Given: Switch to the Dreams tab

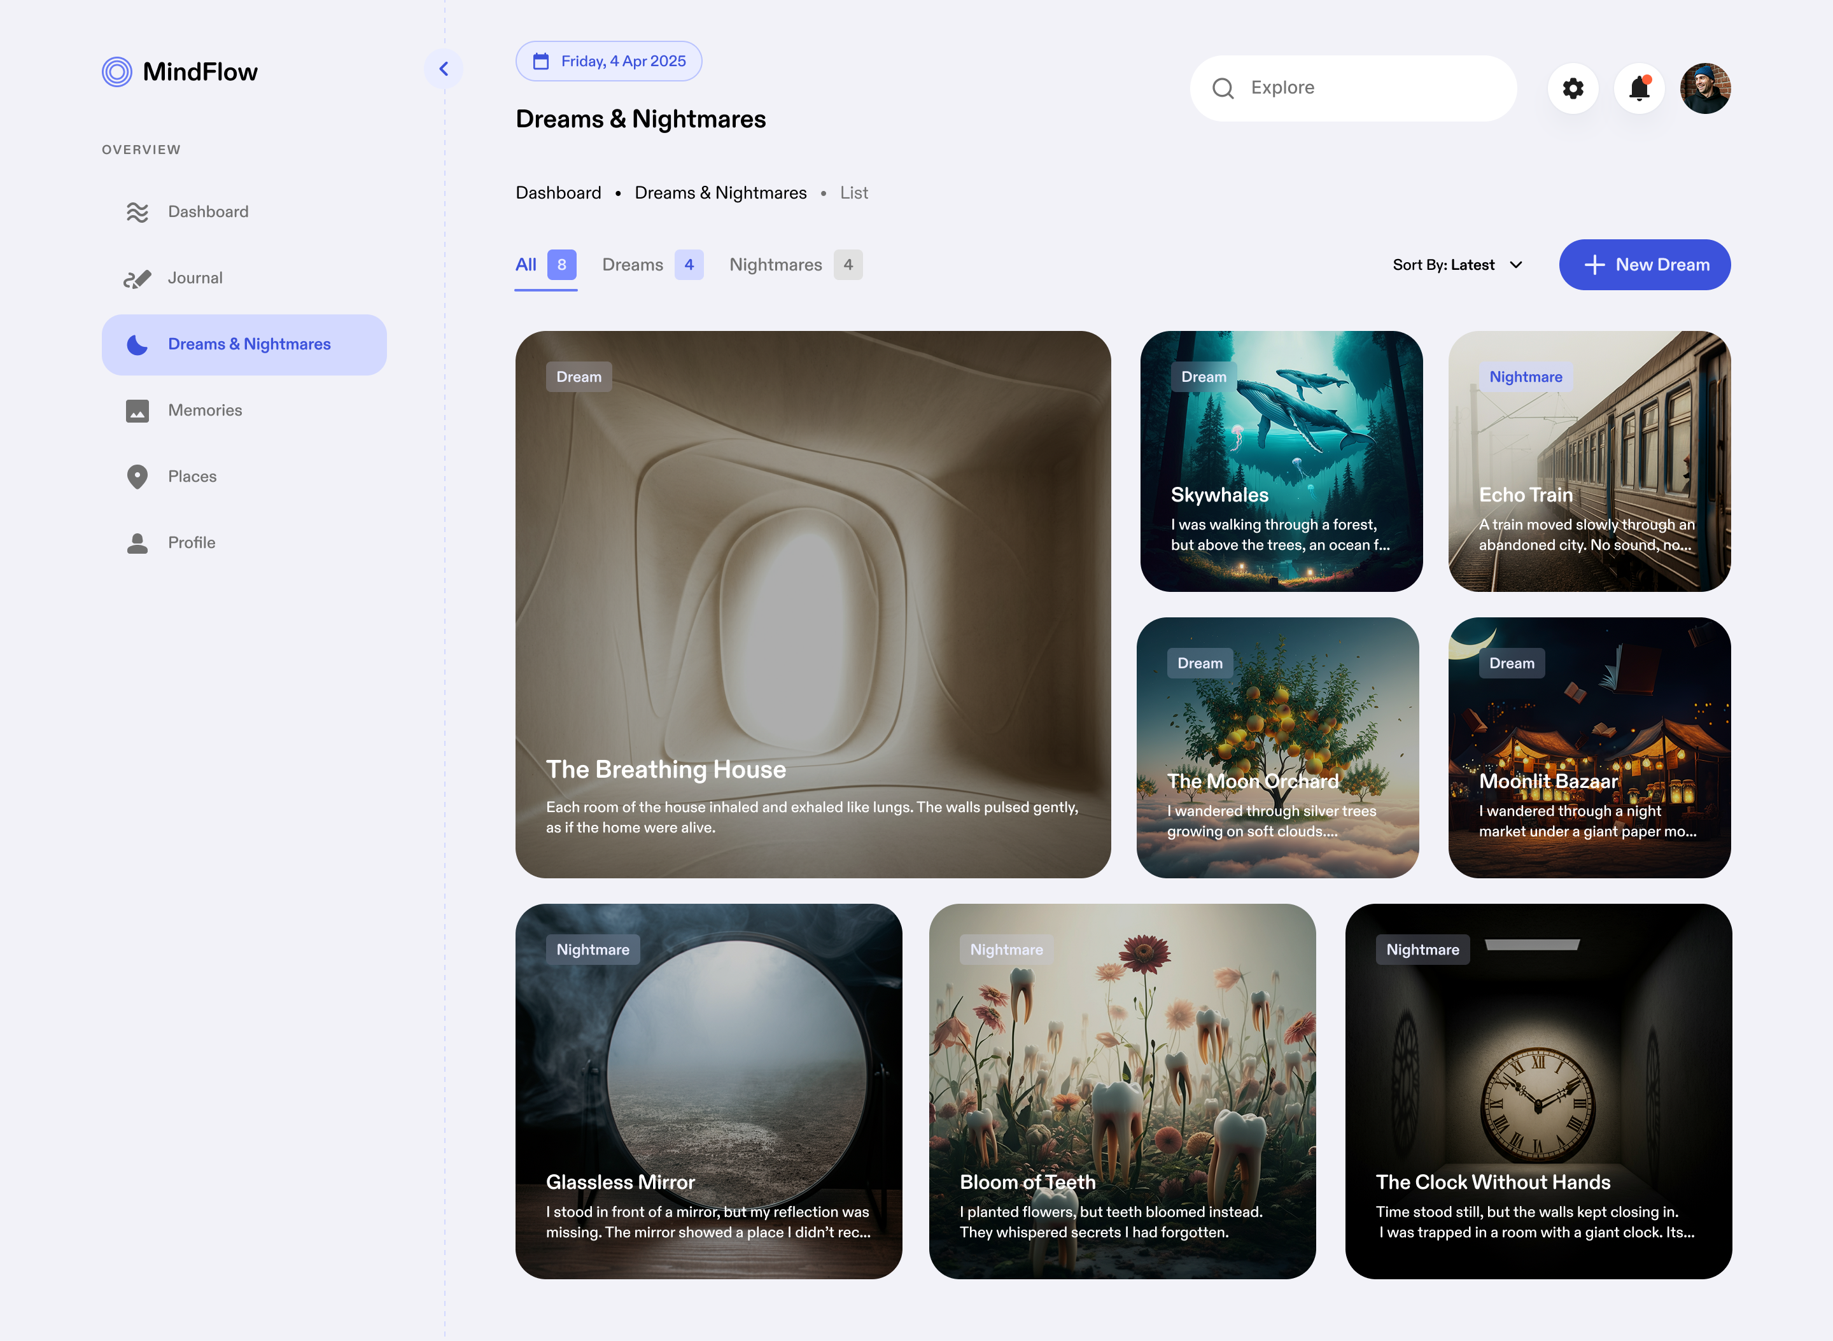Looking at the screenshot, I should [x=652, y=265].
